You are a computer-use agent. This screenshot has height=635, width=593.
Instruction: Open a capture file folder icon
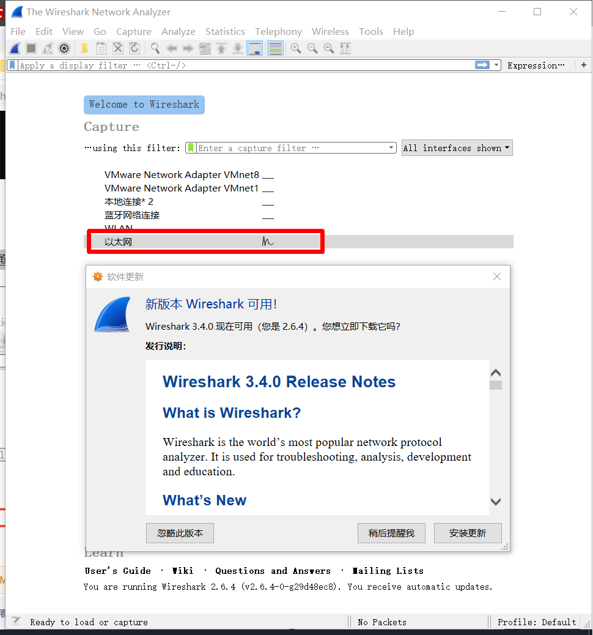[84, 48]
